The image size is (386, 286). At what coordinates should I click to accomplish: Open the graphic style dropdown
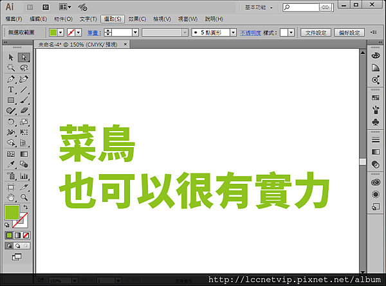[x=291, y=33]
